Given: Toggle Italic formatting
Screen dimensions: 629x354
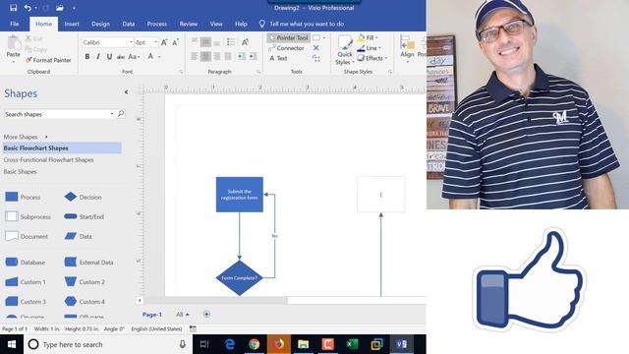Looking at the screenshot, I should click(98, 57).
